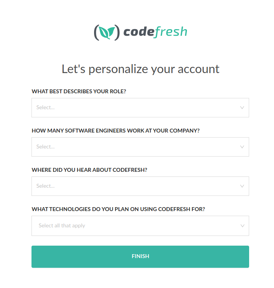Click the 'What best describes your role?' label
The image size is (274, 288).
(79, 91)
